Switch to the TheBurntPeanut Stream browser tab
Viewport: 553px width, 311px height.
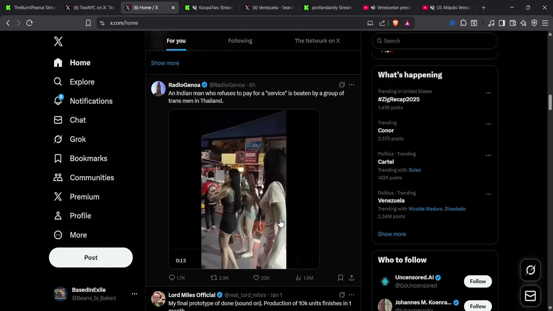tap(30, 7)
